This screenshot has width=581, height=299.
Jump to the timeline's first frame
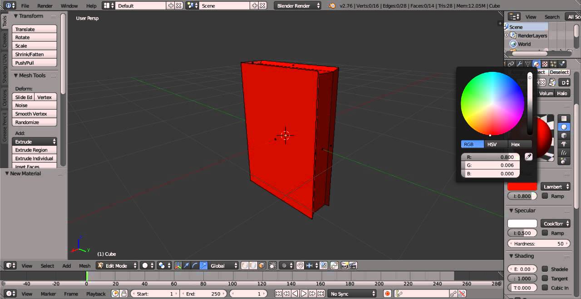coord(278,294)
